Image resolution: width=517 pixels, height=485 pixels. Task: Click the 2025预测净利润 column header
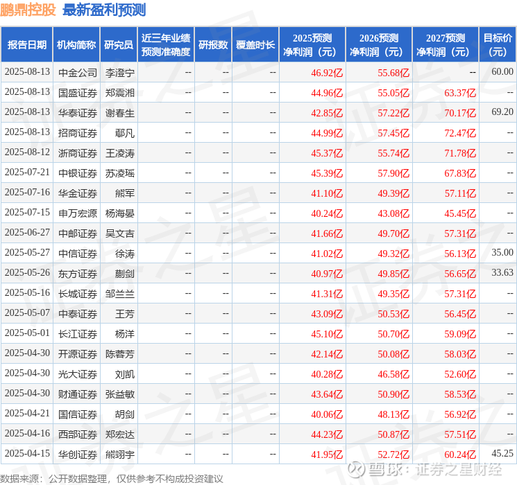click(x=312, y=45)
